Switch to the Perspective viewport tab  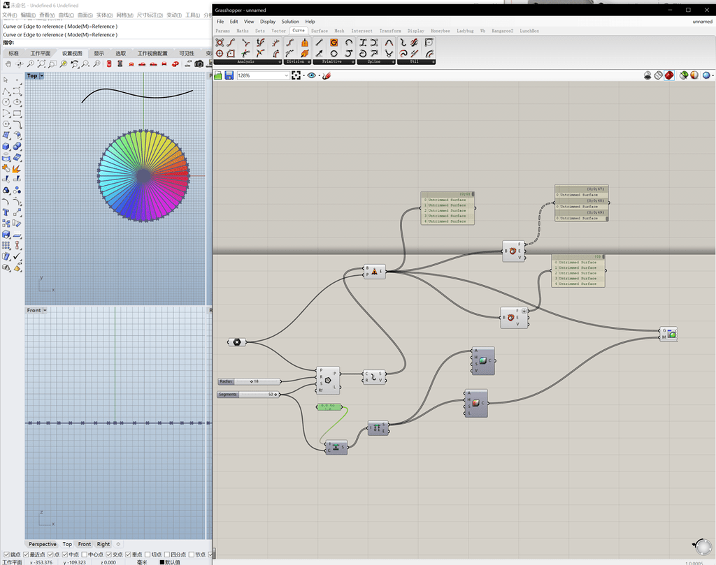pyautogui.click(x=43, y=544)
